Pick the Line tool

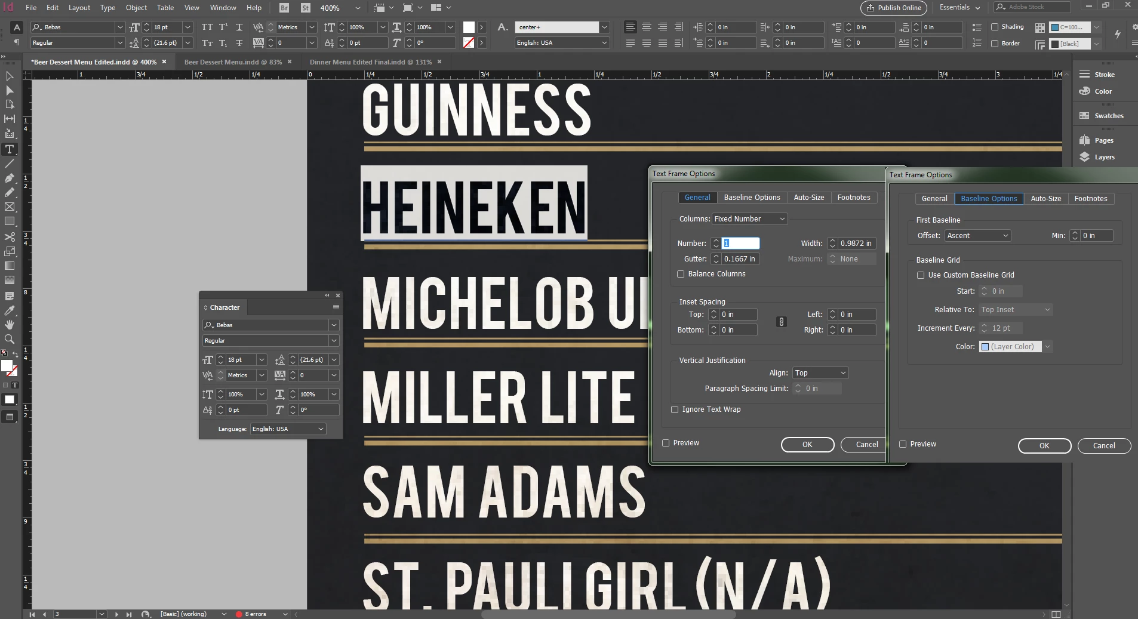click(10, 164)
